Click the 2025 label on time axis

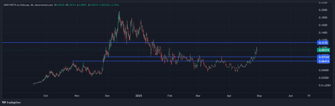pos(138,95)
